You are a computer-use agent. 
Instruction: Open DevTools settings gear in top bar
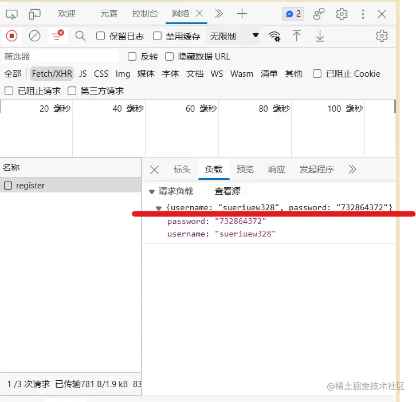(x=342, y=14)
